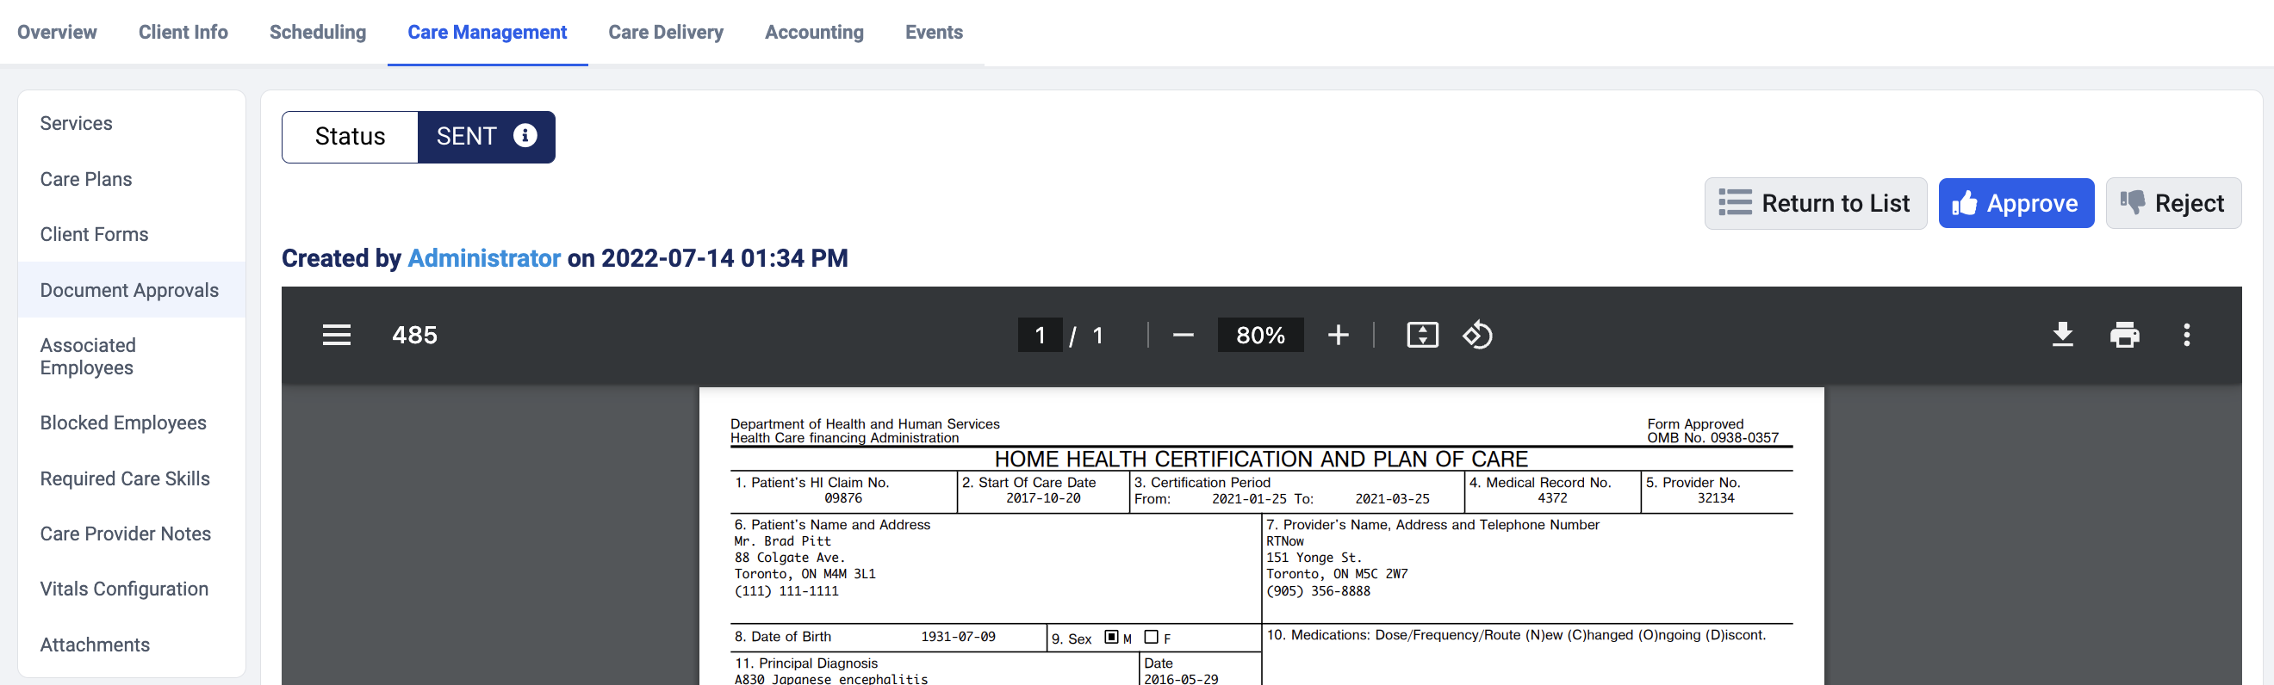Screen dimensions: 2274x685
Task: Select Document Approvals sidebar item
Action: [132, 290]
